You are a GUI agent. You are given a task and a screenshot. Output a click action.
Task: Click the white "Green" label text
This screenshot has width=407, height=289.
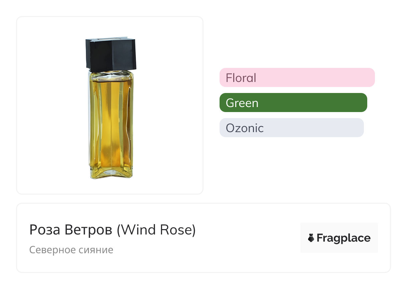(x=242, y=103)
